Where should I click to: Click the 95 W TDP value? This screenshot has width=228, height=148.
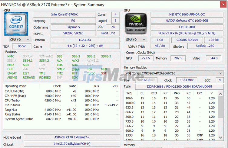22,47
